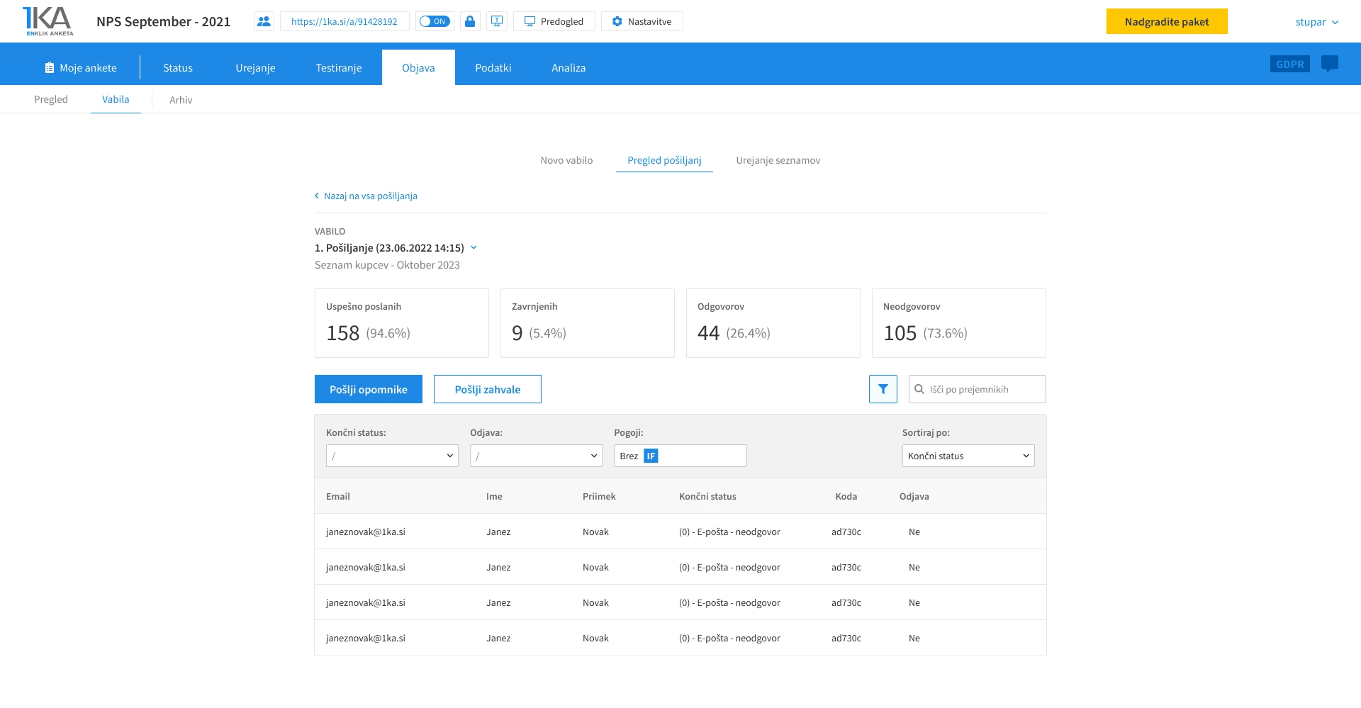
Task: Expand the 1. Pošiljanje date chevron
Action: pos(474,248)
